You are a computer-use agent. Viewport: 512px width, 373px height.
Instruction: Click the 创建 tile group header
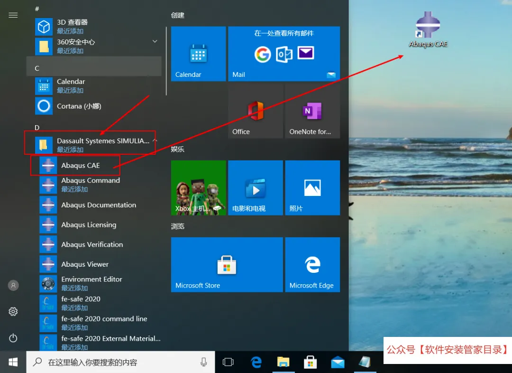tap(178, 15)
